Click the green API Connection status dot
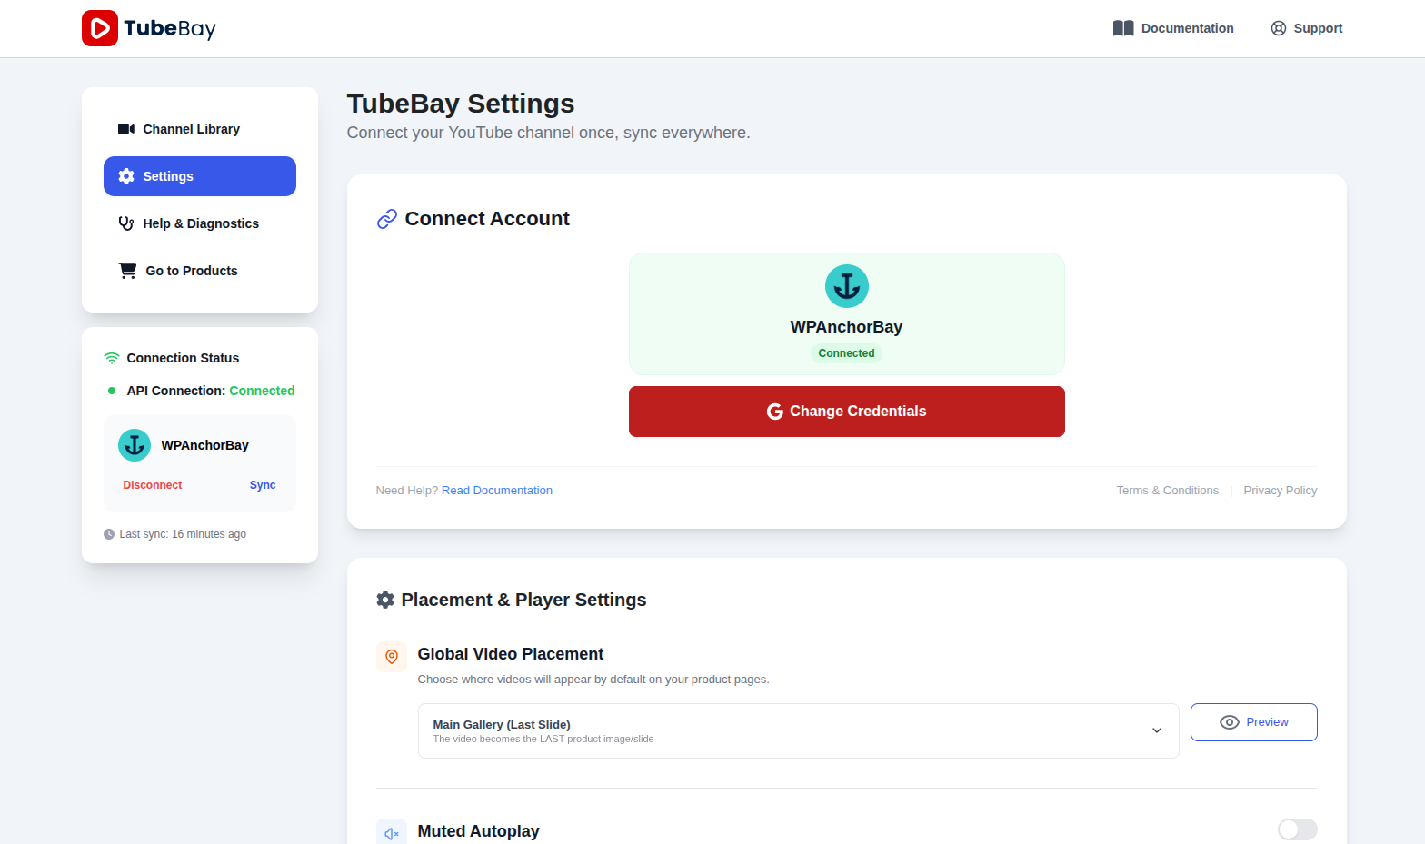The height and width of the screenshot is (844, 1425). coord(112,391)
